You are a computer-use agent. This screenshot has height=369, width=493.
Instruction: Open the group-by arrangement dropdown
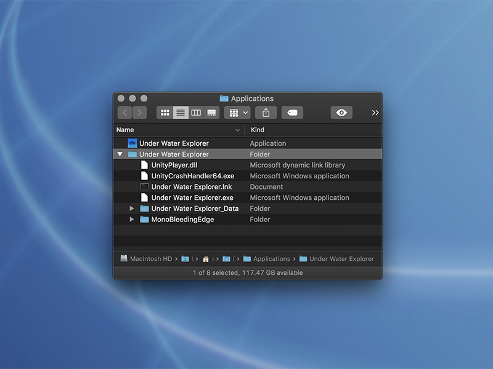(237, 113)
